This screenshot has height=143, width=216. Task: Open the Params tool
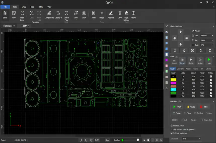point(133,15)
